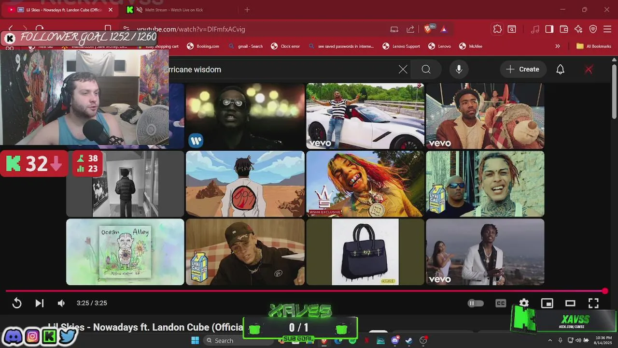This screenshot has height=348, width=618.
Task: Play the 6ix9ine WSHH Exclusive thumbnail
Action: click(x=365, y=184)
